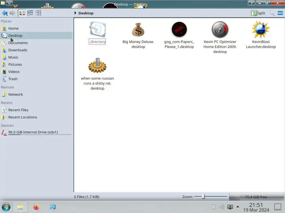Select the .directory file icon

[97, 29]
